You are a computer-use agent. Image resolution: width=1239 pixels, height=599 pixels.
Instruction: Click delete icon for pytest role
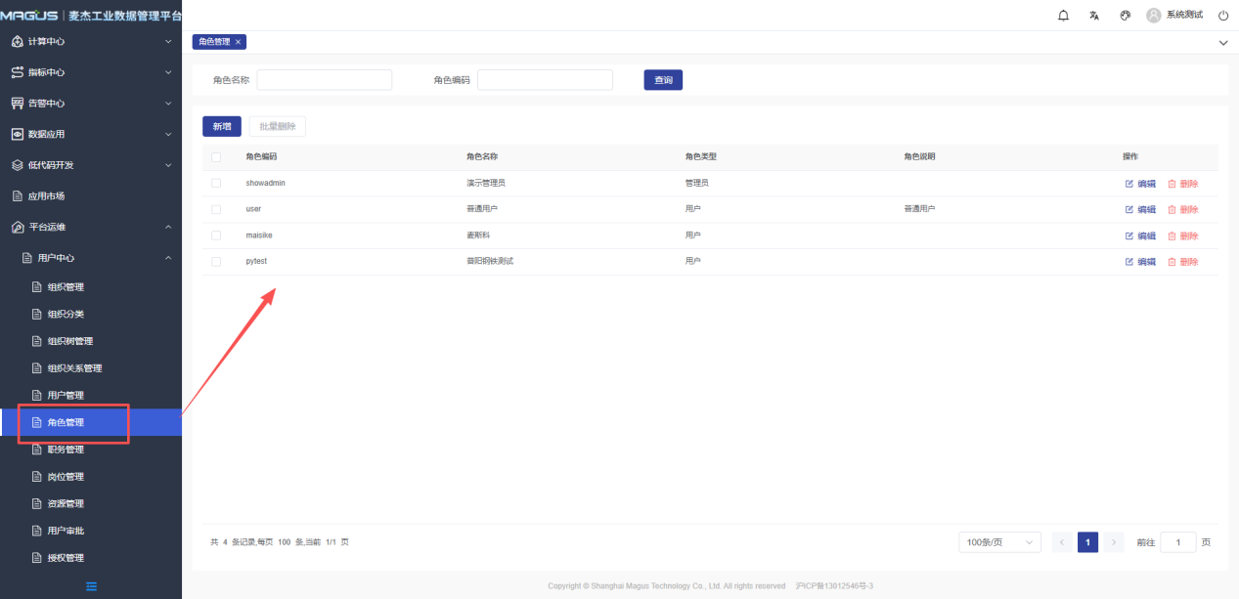point(1173,262)
